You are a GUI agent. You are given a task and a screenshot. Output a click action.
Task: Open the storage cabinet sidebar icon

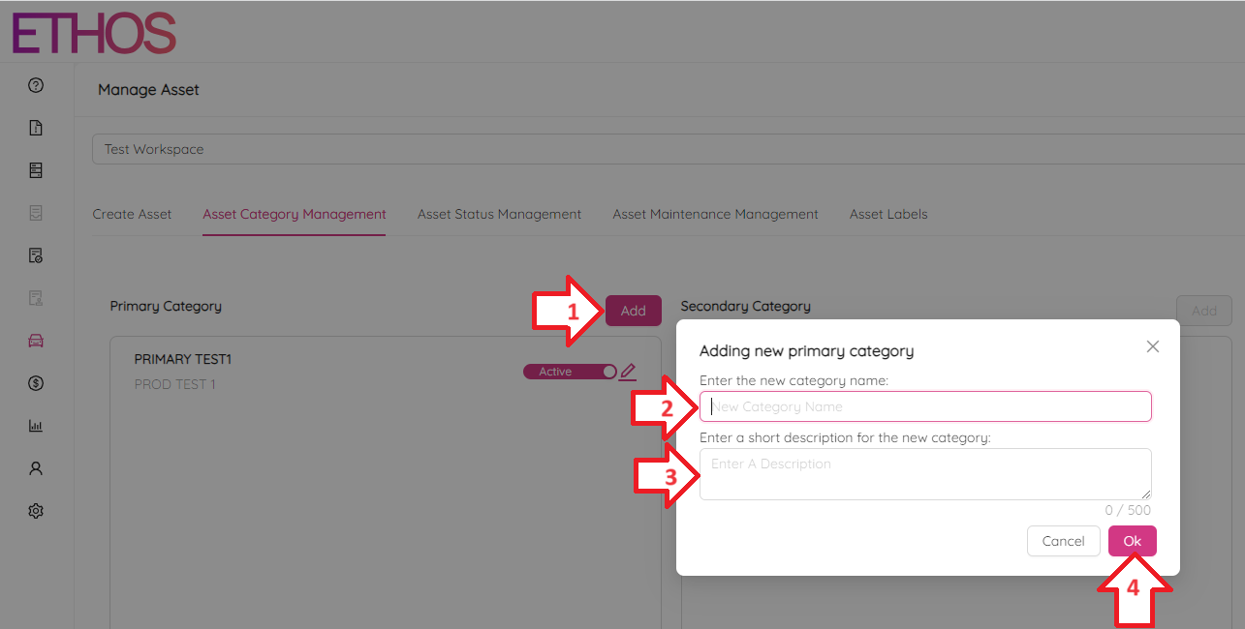point(36,170)
